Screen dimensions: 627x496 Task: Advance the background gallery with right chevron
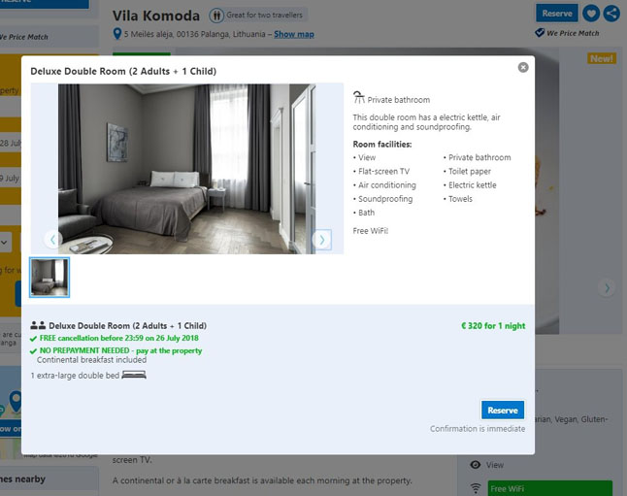[607, 287]
